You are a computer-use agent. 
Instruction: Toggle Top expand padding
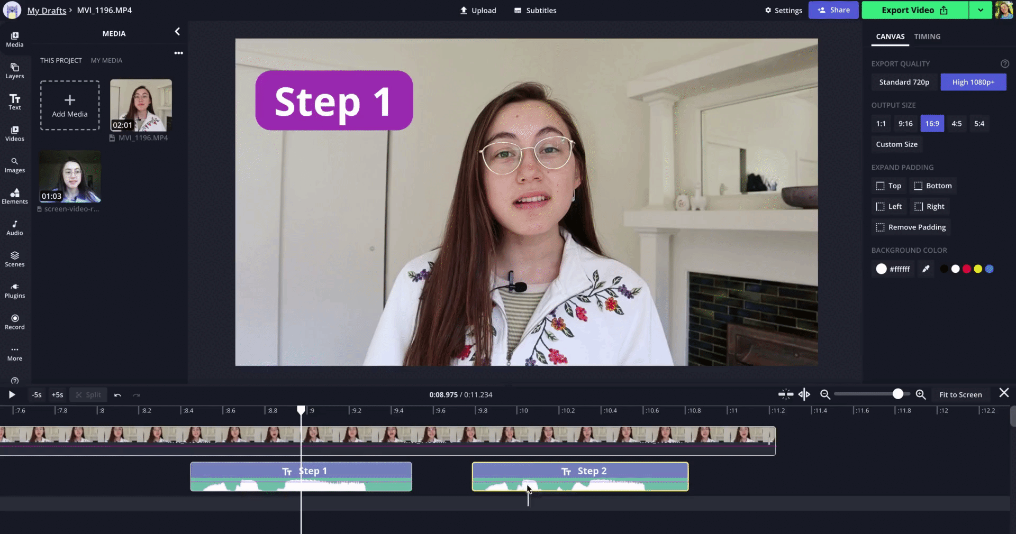pos(888,186)
